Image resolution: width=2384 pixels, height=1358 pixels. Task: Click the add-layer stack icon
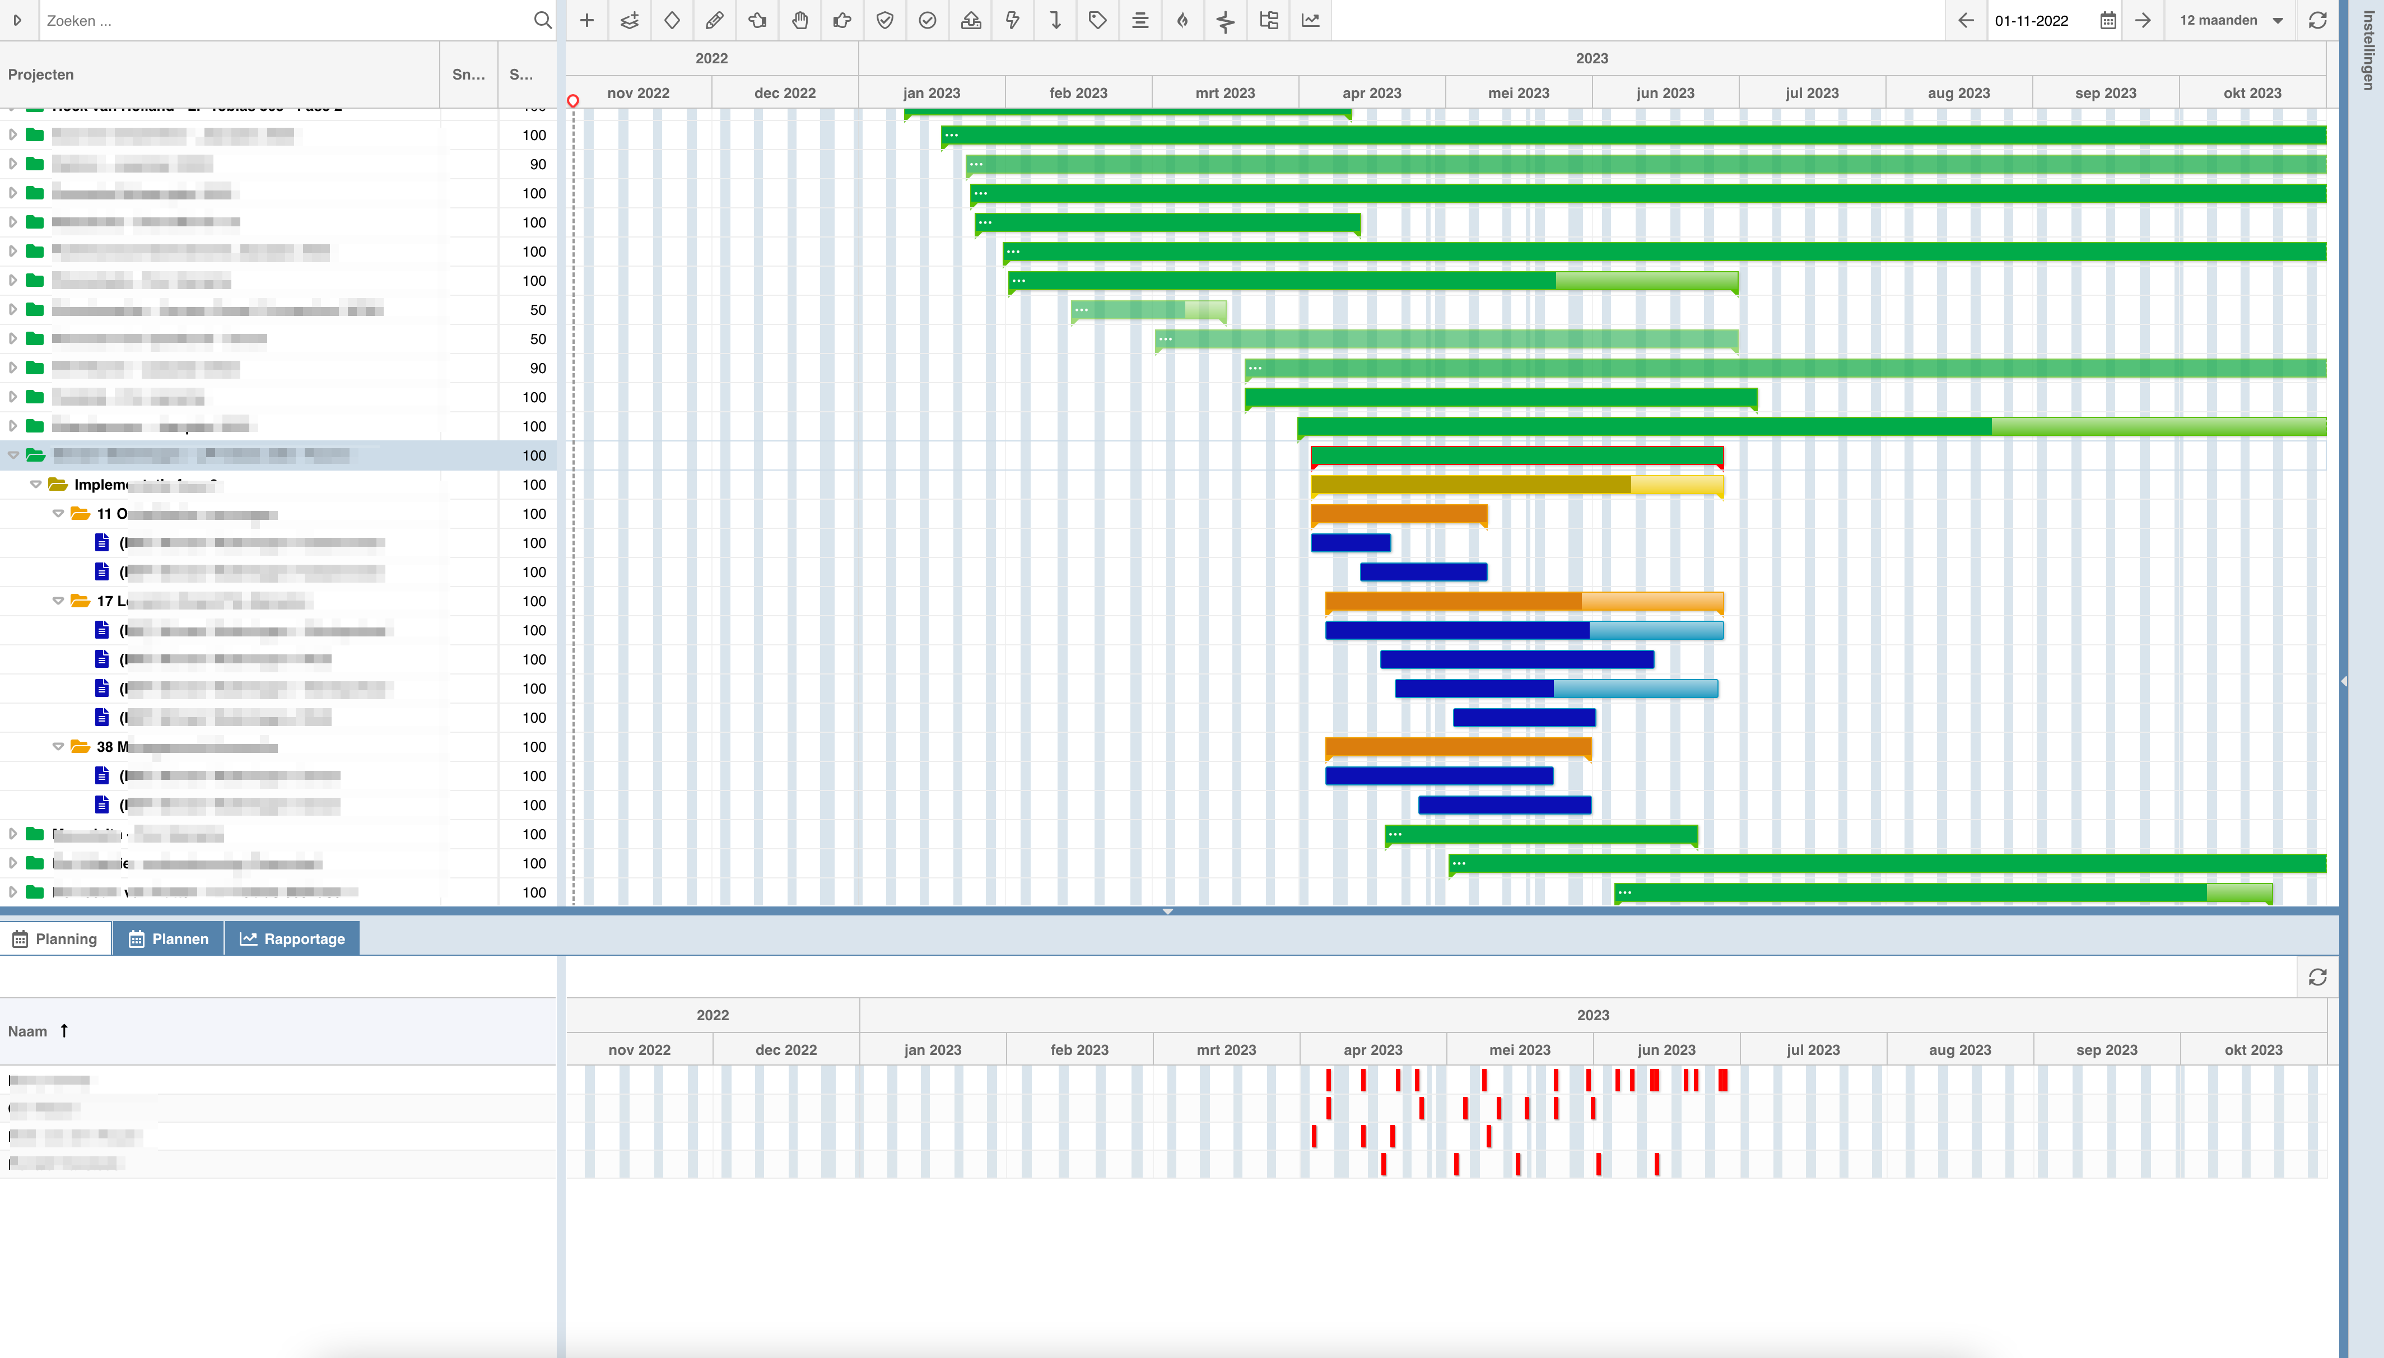630,21
